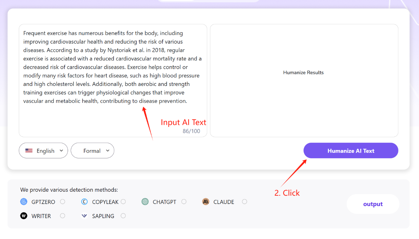The width and height of the screenshot is (419, 239).
Task: Enable the Sapling detection radio button
Action: click(x=123, y=216)
